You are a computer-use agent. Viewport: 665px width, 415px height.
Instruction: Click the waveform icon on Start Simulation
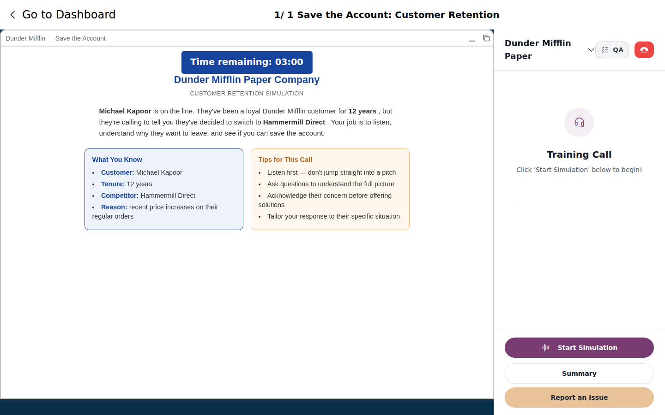pyautogui.click(x=546, y=348)
